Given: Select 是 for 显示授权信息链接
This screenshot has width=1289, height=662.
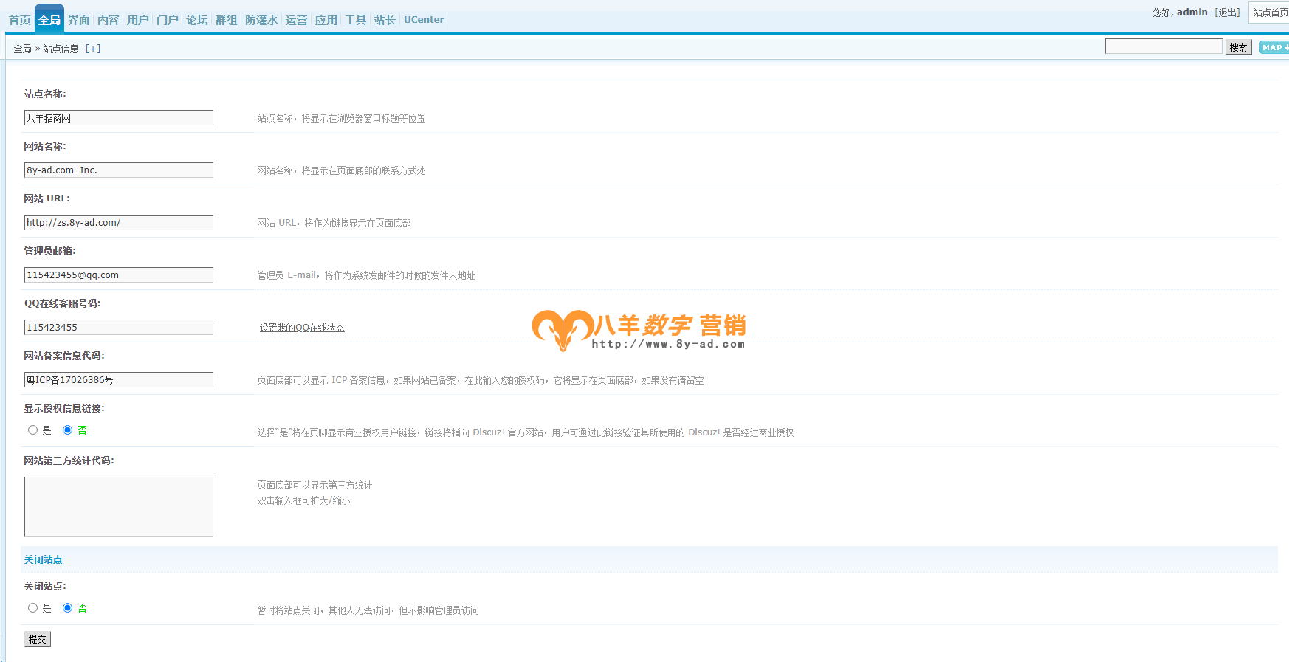Looking at the screenshot, I should click(x=32, y=430).
